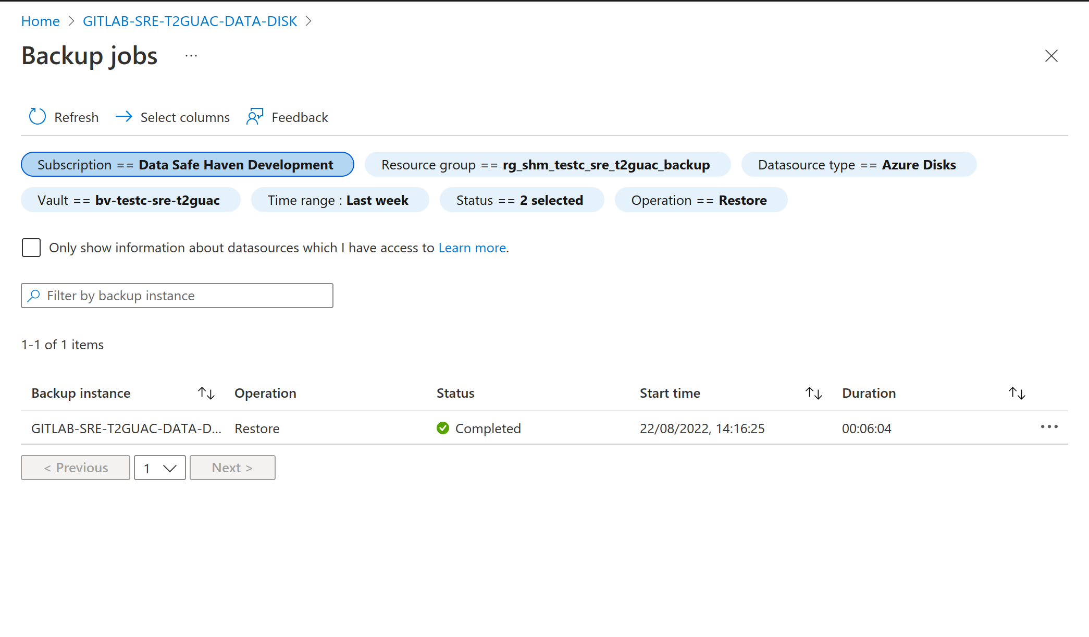Image resolution: width=1089 pixels, height=637 pixels.
Task: Click the Select columns label
Action: (x=185, y=117)
